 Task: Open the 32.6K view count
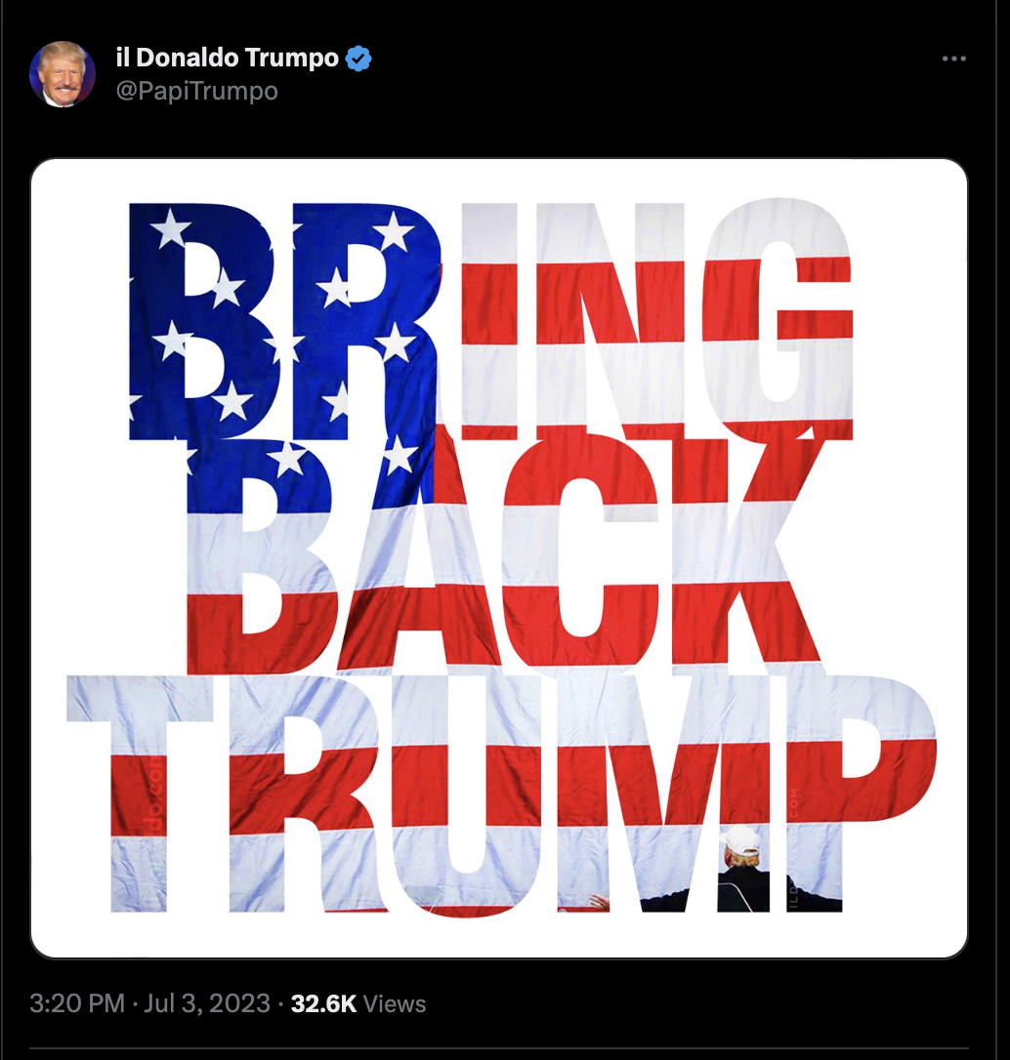[323, 1004]
